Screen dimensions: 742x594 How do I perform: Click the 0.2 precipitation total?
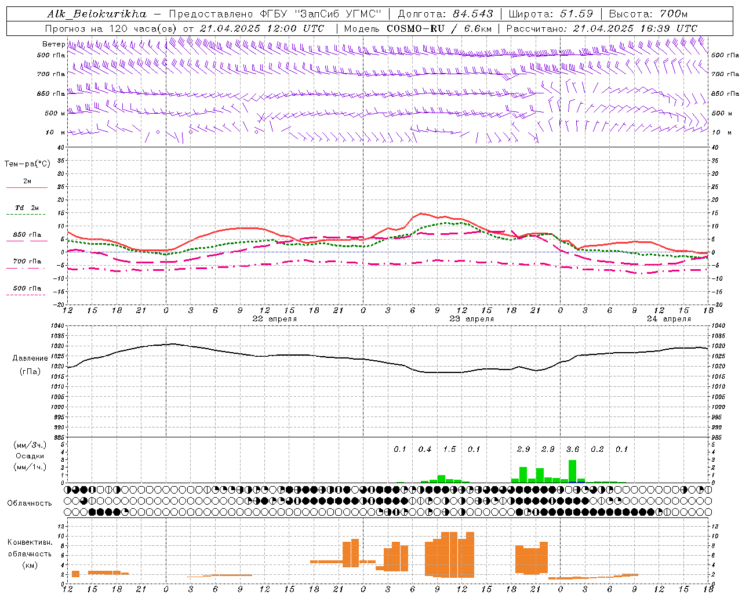[x=597, y=450]
